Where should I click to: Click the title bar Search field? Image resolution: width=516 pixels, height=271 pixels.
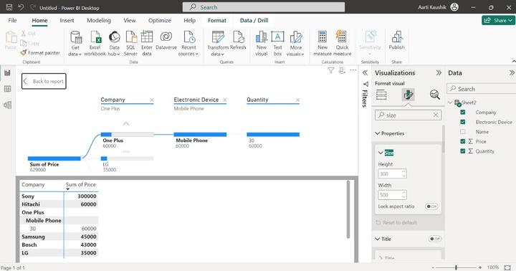[264, 7]
